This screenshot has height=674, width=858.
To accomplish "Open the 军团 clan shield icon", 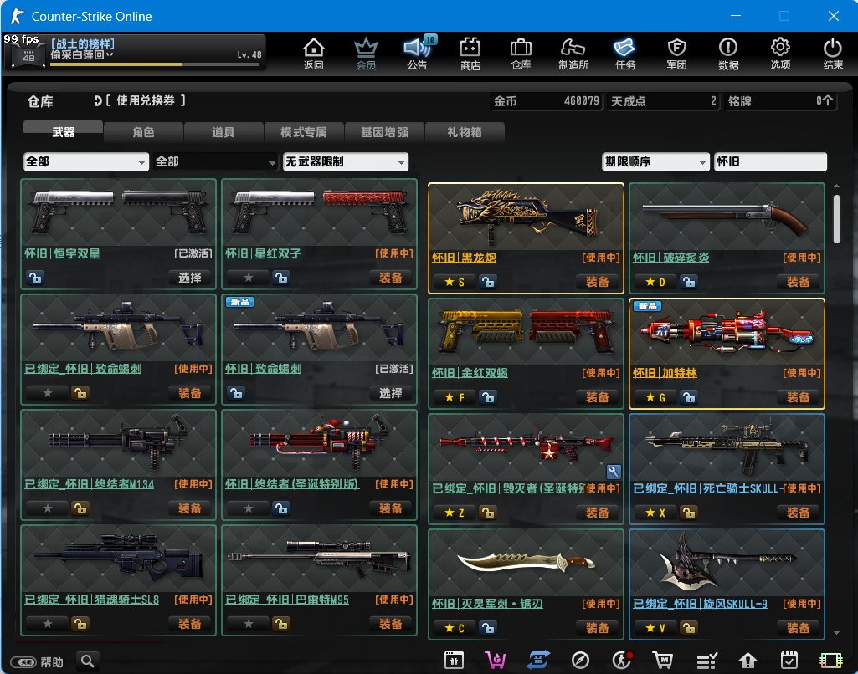I will 677,54.
